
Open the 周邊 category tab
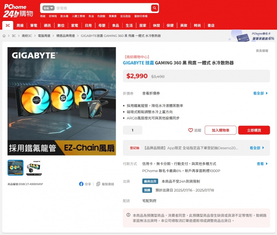pyautogui.click(x=20, y=26)
